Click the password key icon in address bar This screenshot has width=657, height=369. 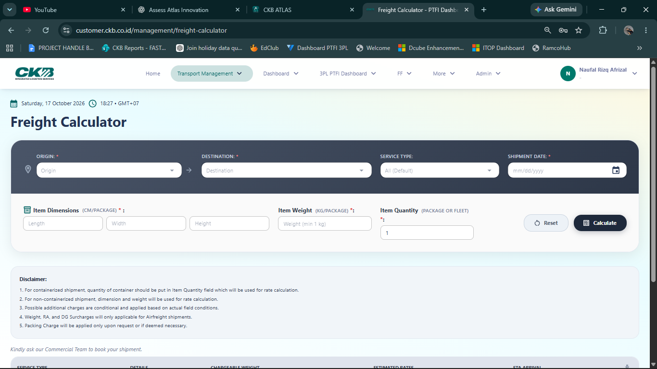coord(563,30)
